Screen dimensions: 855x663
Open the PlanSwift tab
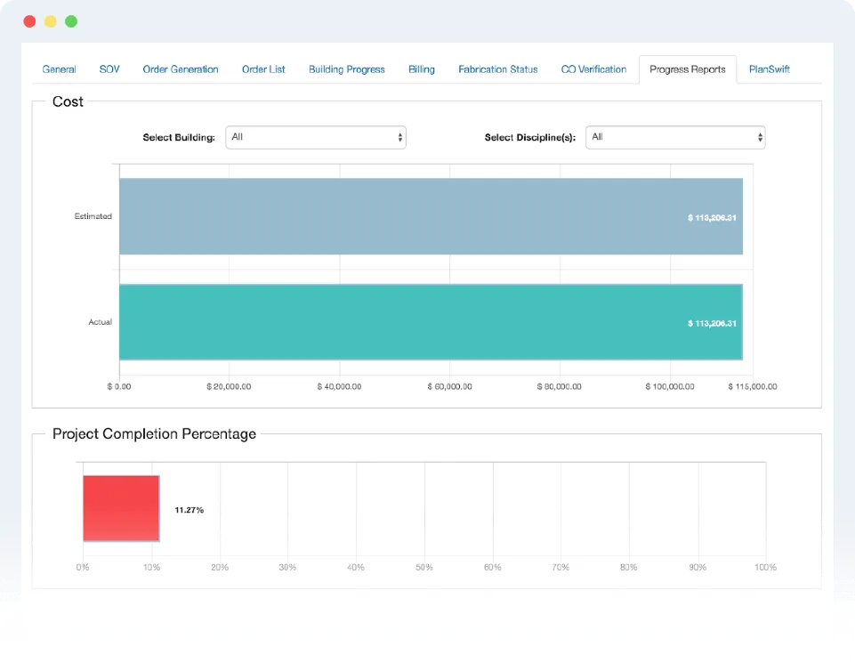coord(770,69)
